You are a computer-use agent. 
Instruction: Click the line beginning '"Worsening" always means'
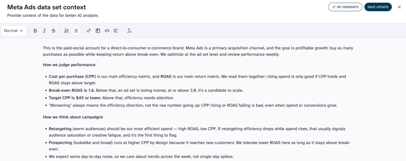193,106
